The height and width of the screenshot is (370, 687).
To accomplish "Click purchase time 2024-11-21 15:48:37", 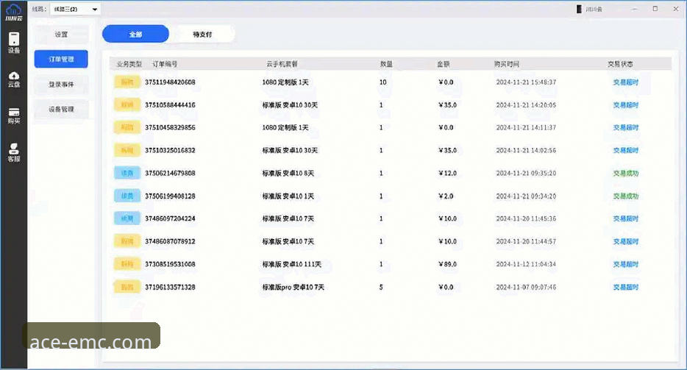I will 526,82.
